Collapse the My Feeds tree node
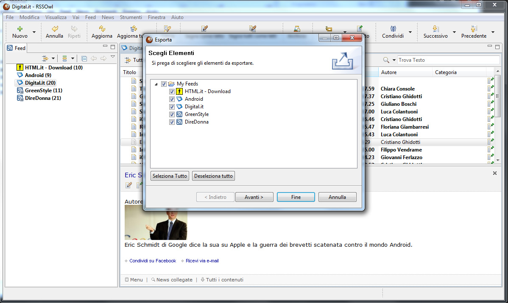Image resolution: width=508 pixels, height=303 pixels. [156, 84]
